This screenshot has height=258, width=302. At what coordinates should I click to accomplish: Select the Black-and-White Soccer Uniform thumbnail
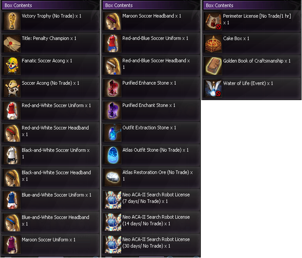(12, 155)
